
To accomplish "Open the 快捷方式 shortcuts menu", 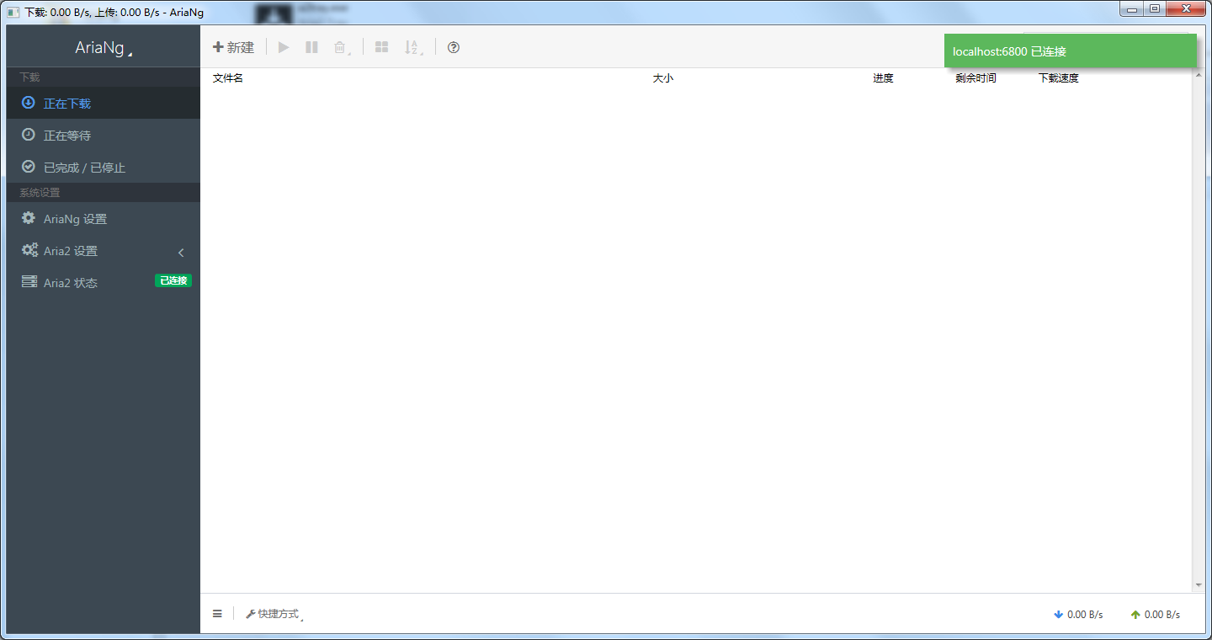I will (274, 614).
